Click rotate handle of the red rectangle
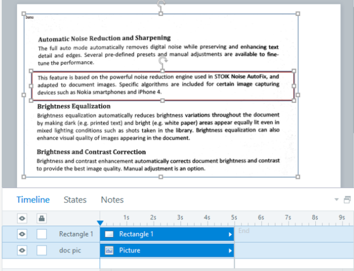Screen dimensions: 354x271 (163, 60)
